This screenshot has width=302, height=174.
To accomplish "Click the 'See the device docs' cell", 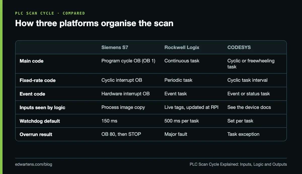I will 249,107.
